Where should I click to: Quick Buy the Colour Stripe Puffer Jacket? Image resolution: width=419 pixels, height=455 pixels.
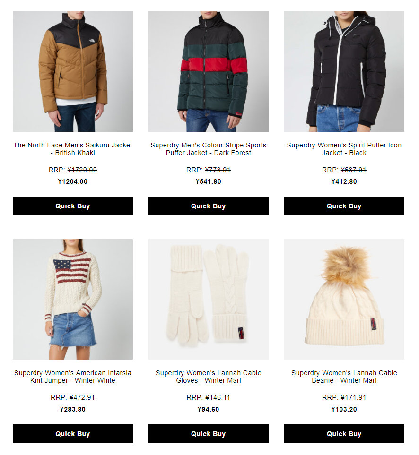pos(208,206)
